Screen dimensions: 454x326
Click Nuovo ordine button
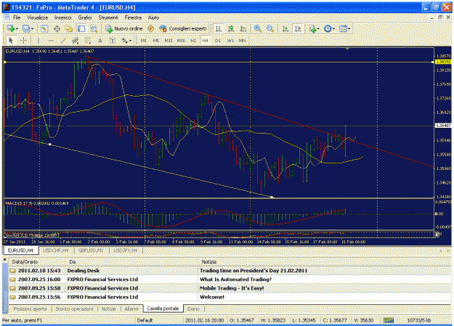point(124,28)
